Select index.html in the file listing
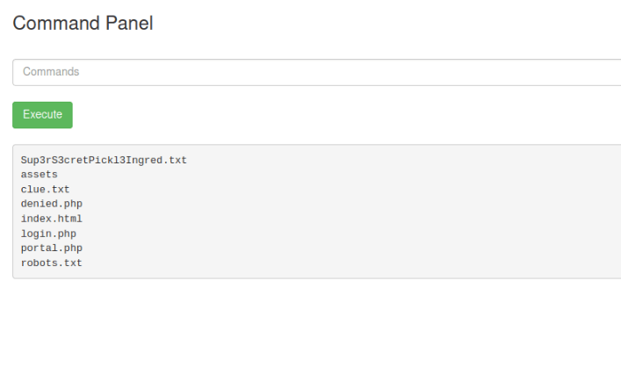The height and width of the screenshot is (389, 621). pyautogui.click(x=52, y=219)
